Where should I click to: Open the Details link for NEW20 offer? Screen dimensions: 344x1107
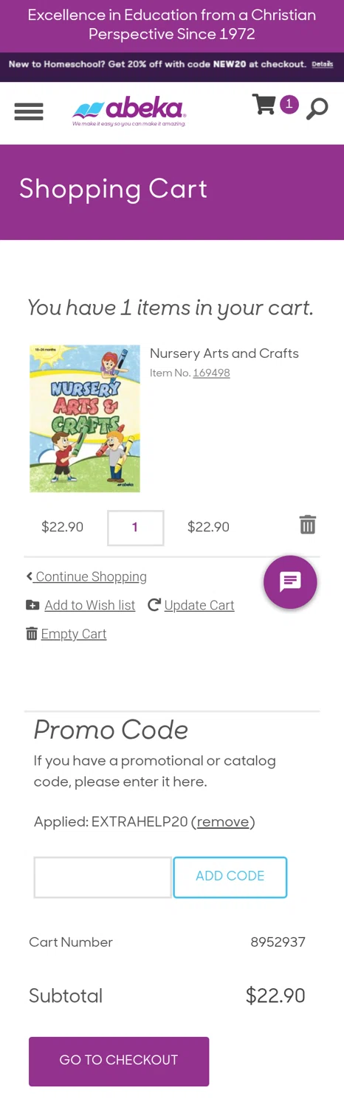pyautogui.click(x=323, y=64)
